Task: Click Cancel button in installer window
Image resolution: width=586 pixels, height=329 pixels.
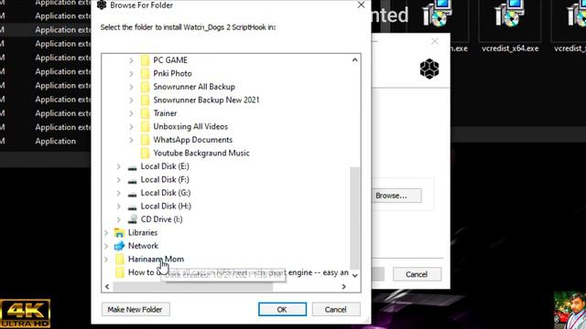Action: (417, 274)
